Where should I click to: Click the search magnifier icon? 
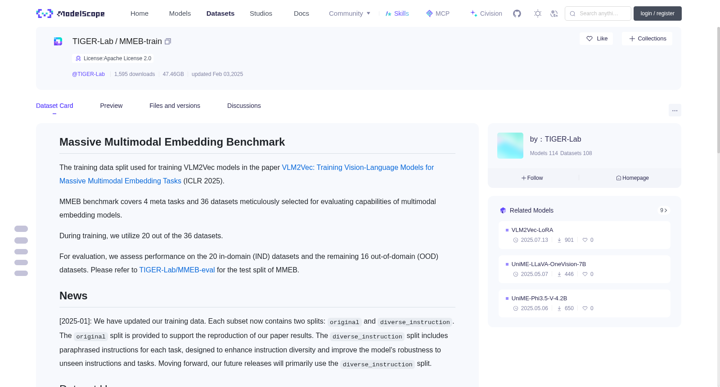click(573, 13)
